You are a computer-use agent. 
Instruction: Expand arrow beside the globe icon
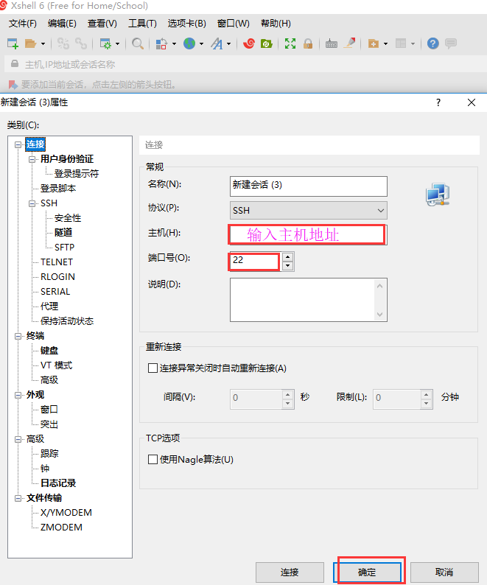click(202, 44)
